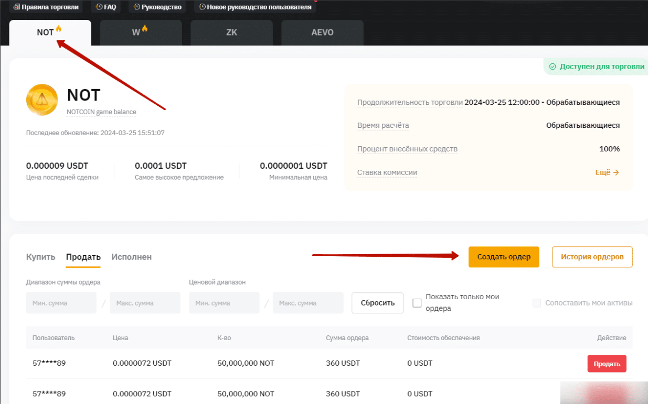Switch to the Продать tab
The width and height of the screenshot is (648, 404).
tap(83, 257)
